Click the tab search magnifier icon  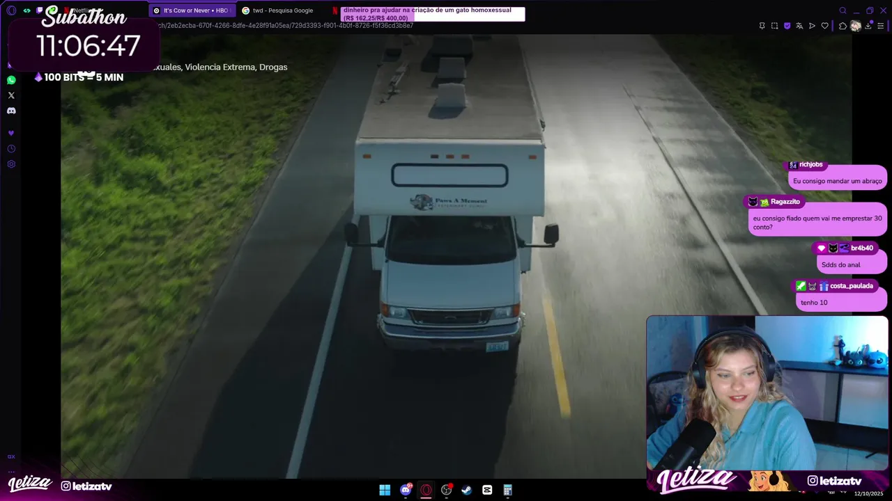(x=843, y=10)
